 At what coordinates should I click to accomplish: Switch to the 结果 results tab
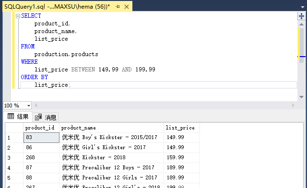18,117
